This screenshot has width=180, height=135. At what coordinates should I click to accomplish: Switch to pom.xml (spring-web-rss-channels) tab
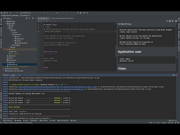coord(62,18)
